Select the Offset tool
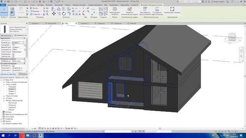This screenshot has height=138, width=246. pyautogui.click(x=59, y=9)
